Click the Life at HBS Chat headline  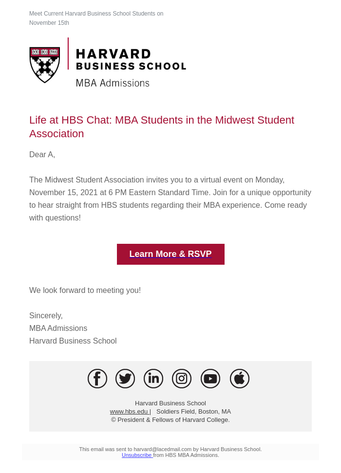click(x=162, y=127)
